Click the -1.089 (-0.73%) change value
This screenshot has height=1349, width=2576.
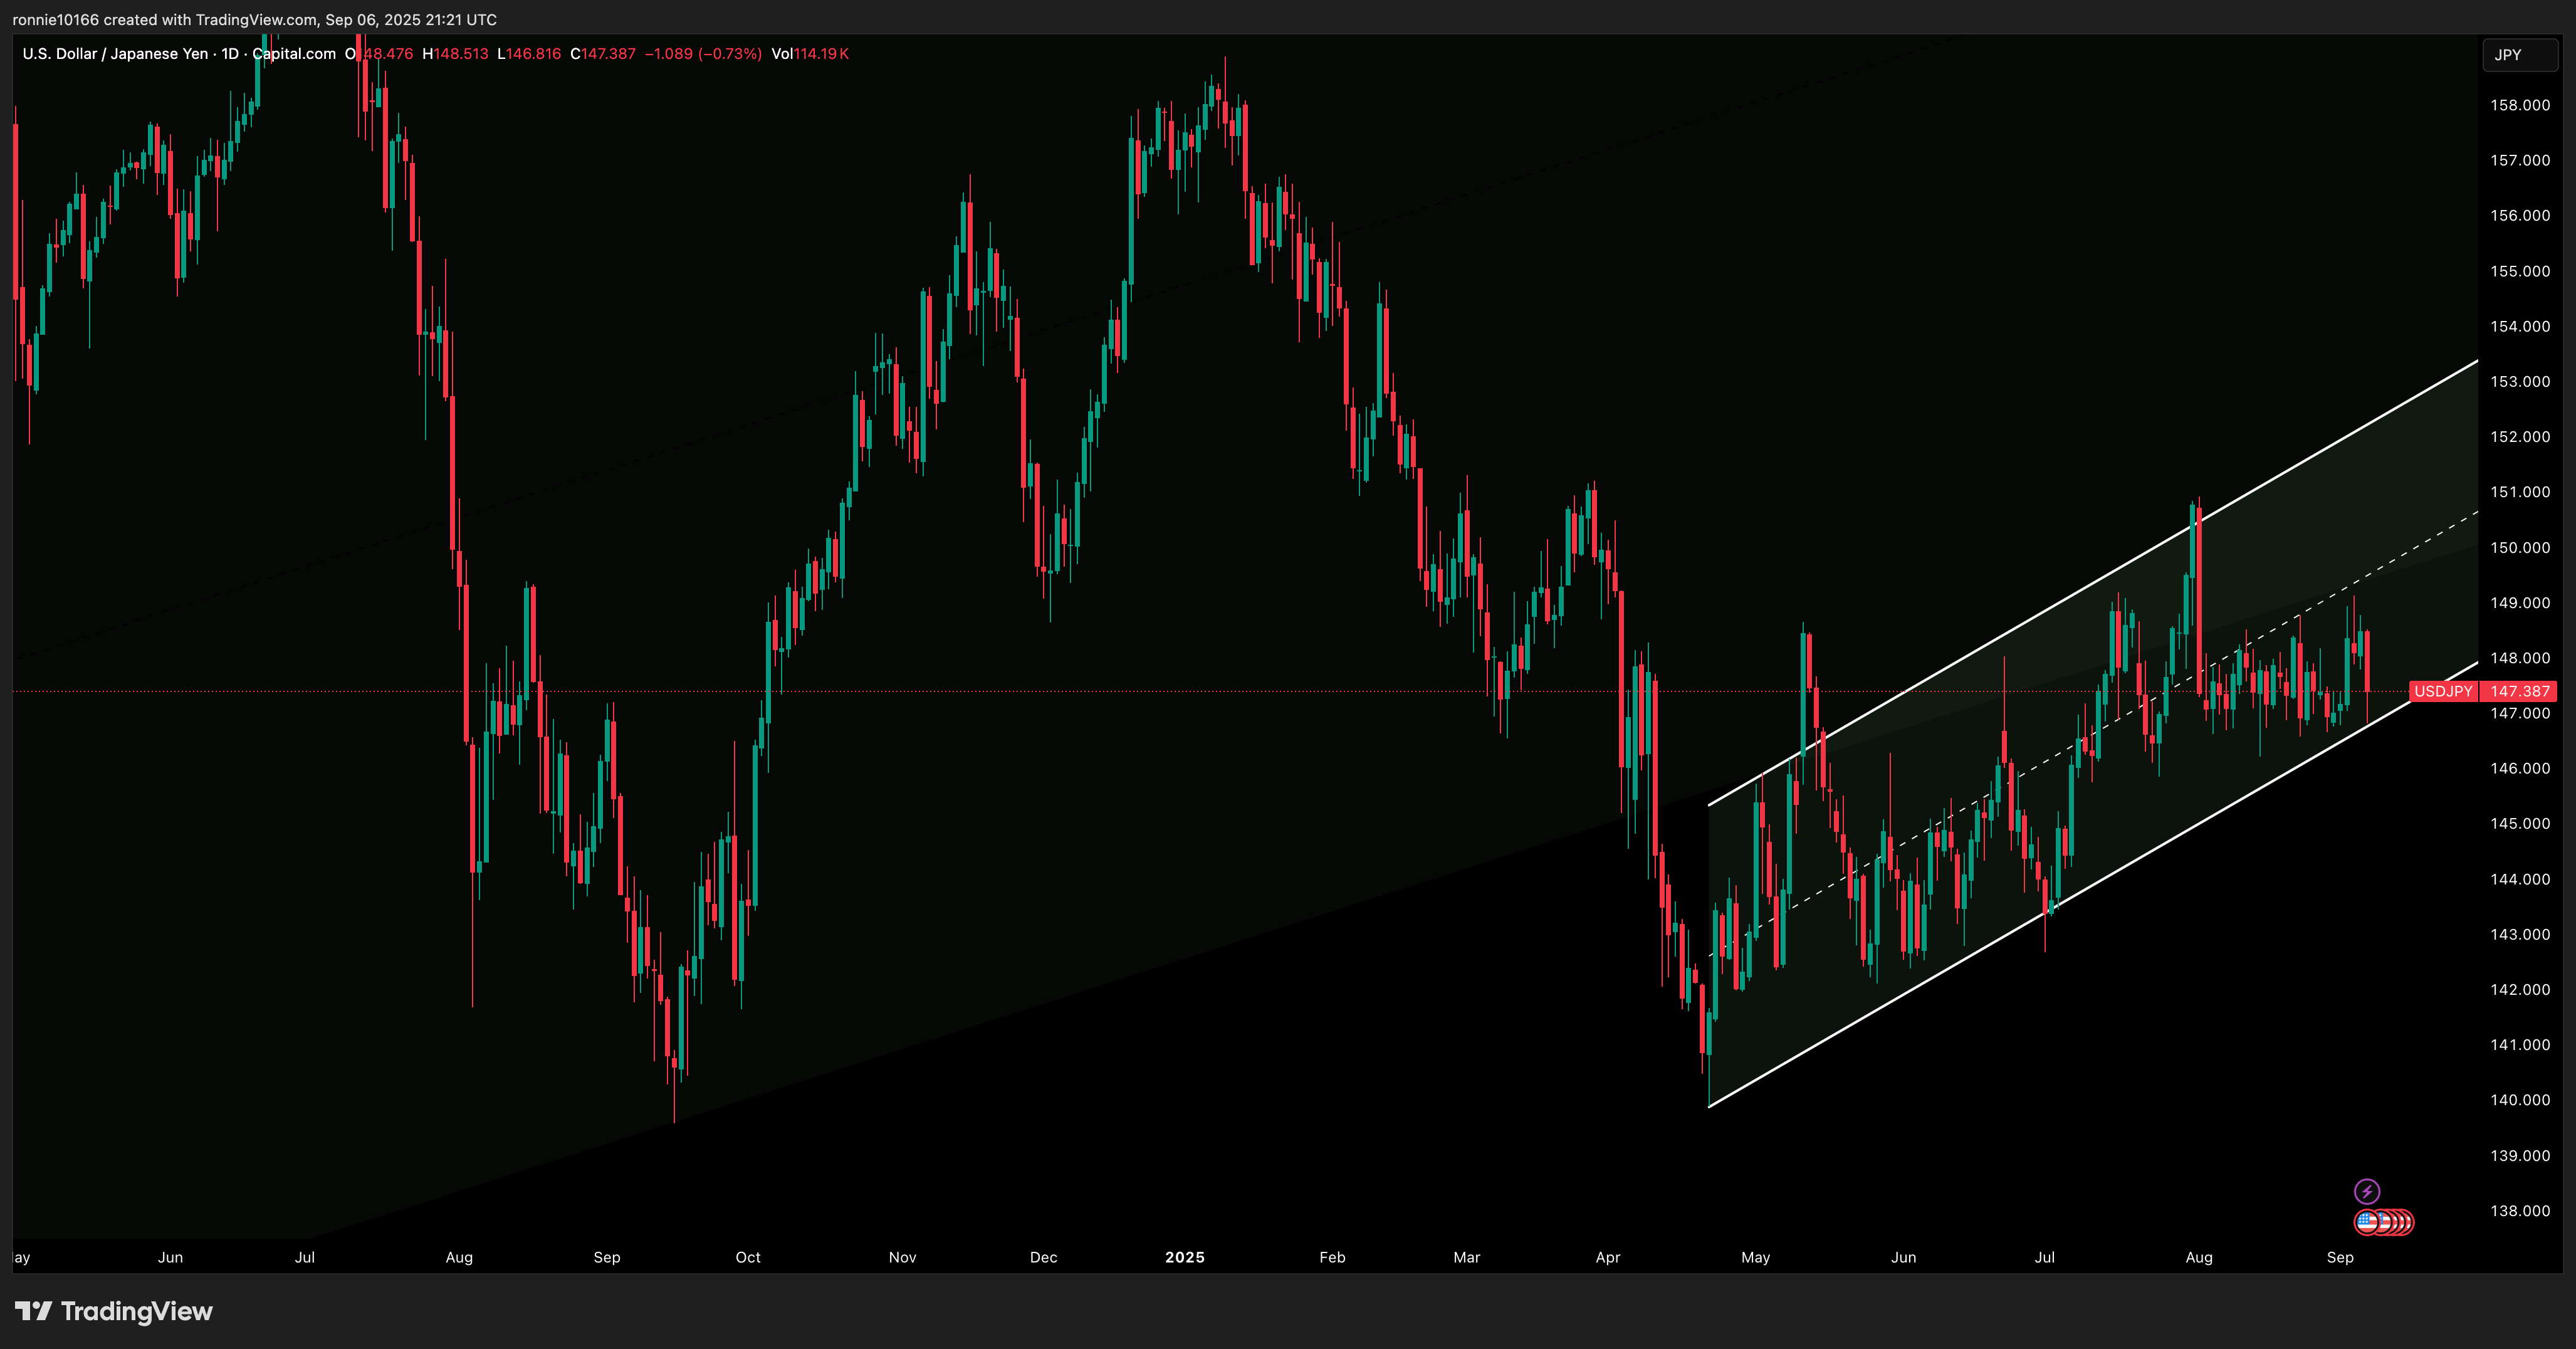[x=703, y=54]
